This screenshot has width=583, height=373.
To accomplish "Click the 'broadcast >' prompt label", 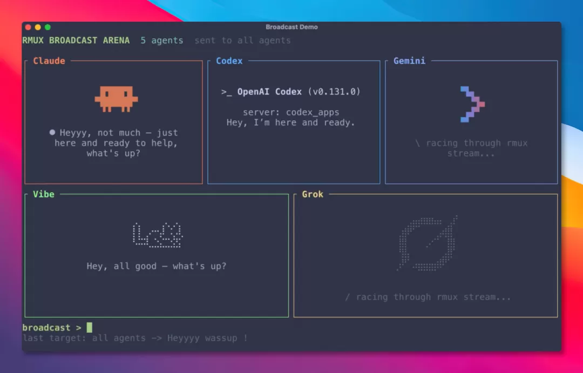I will [x=52, y=328].
